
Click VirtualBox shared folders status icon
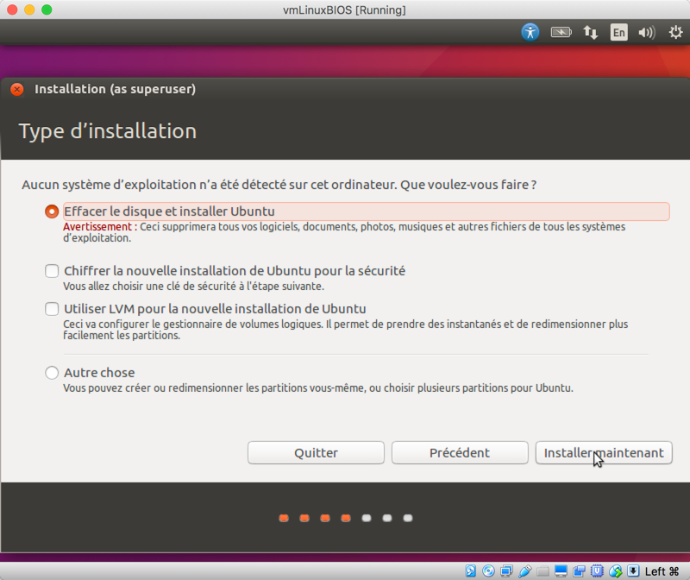click(543, 571)
